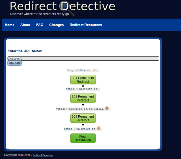Open Redirect Resources in the nav bar
181x159 pixels.
coord(86,25)
